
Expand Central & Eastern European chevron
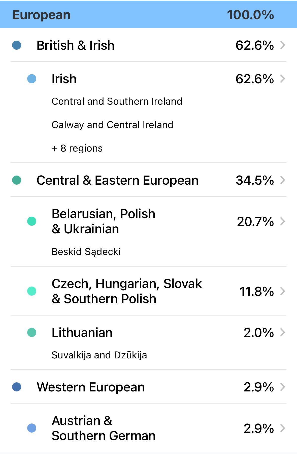click(283, 180)
